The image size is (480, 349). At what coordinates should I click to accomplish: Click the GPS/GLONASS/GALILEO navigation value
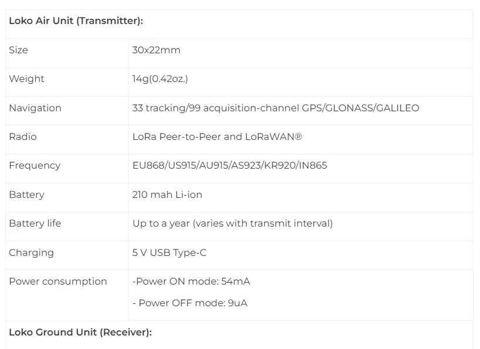pos(275,108)
